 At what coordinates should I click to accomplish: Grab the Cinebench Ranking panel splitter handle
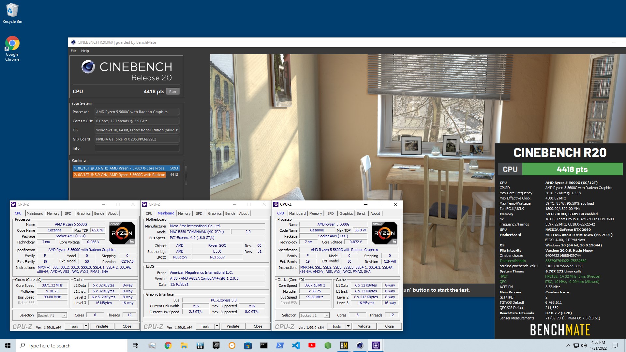[186, 175]
